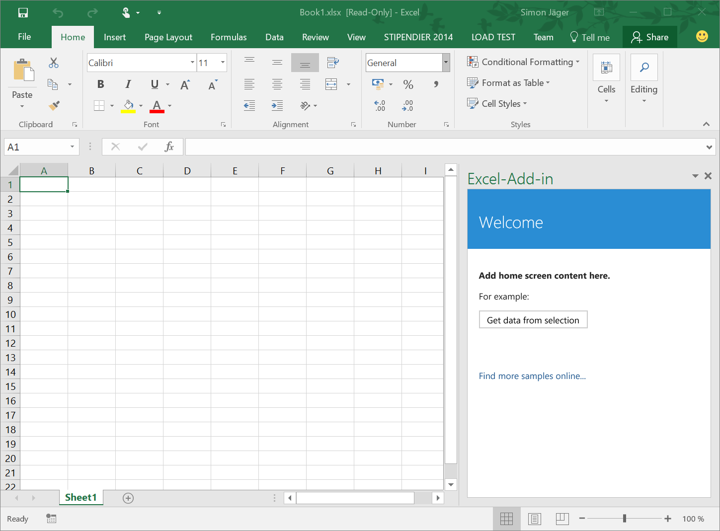
Task: Switch to Page Break Preview view
Action: [562, 519]
